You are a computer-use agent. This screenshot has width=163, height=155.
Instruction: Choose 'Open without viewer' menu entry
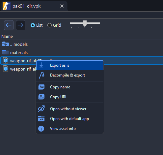click(x=70, y=109)
